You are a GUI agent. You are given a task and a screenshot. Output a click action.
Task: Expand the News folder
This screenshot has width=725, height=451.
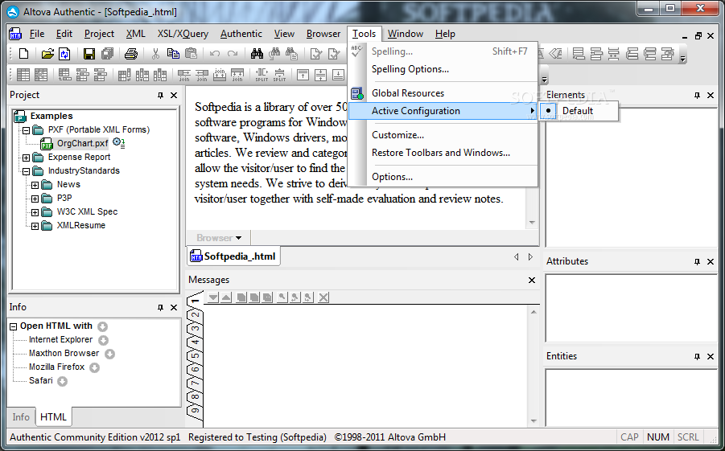(x=35, y=185)
